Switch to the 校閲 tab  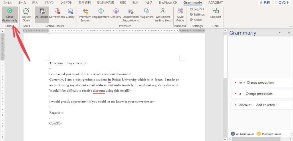123,2
